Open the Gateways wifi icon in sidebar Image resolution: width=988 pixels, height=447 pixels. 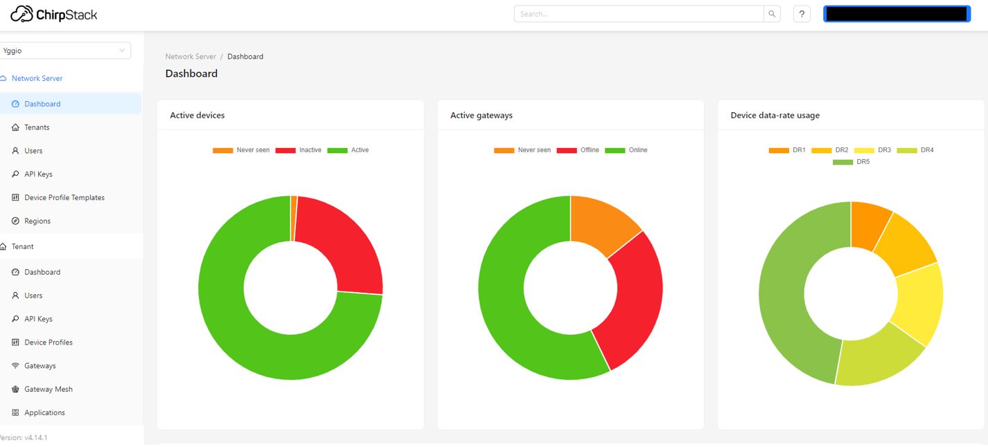tap(15, 365)
